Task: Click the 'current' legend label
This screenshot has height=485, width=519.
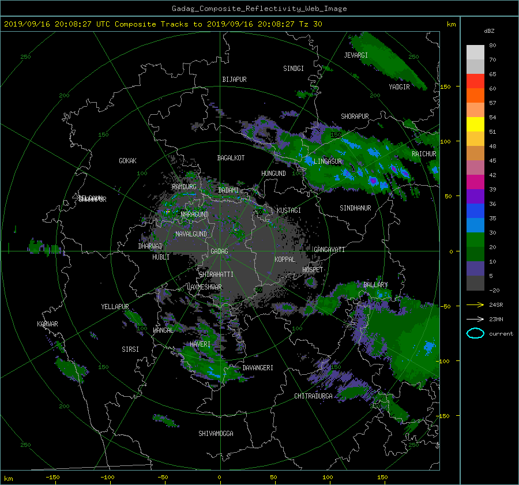Action: pyautogui.click(x=501, y=334)
